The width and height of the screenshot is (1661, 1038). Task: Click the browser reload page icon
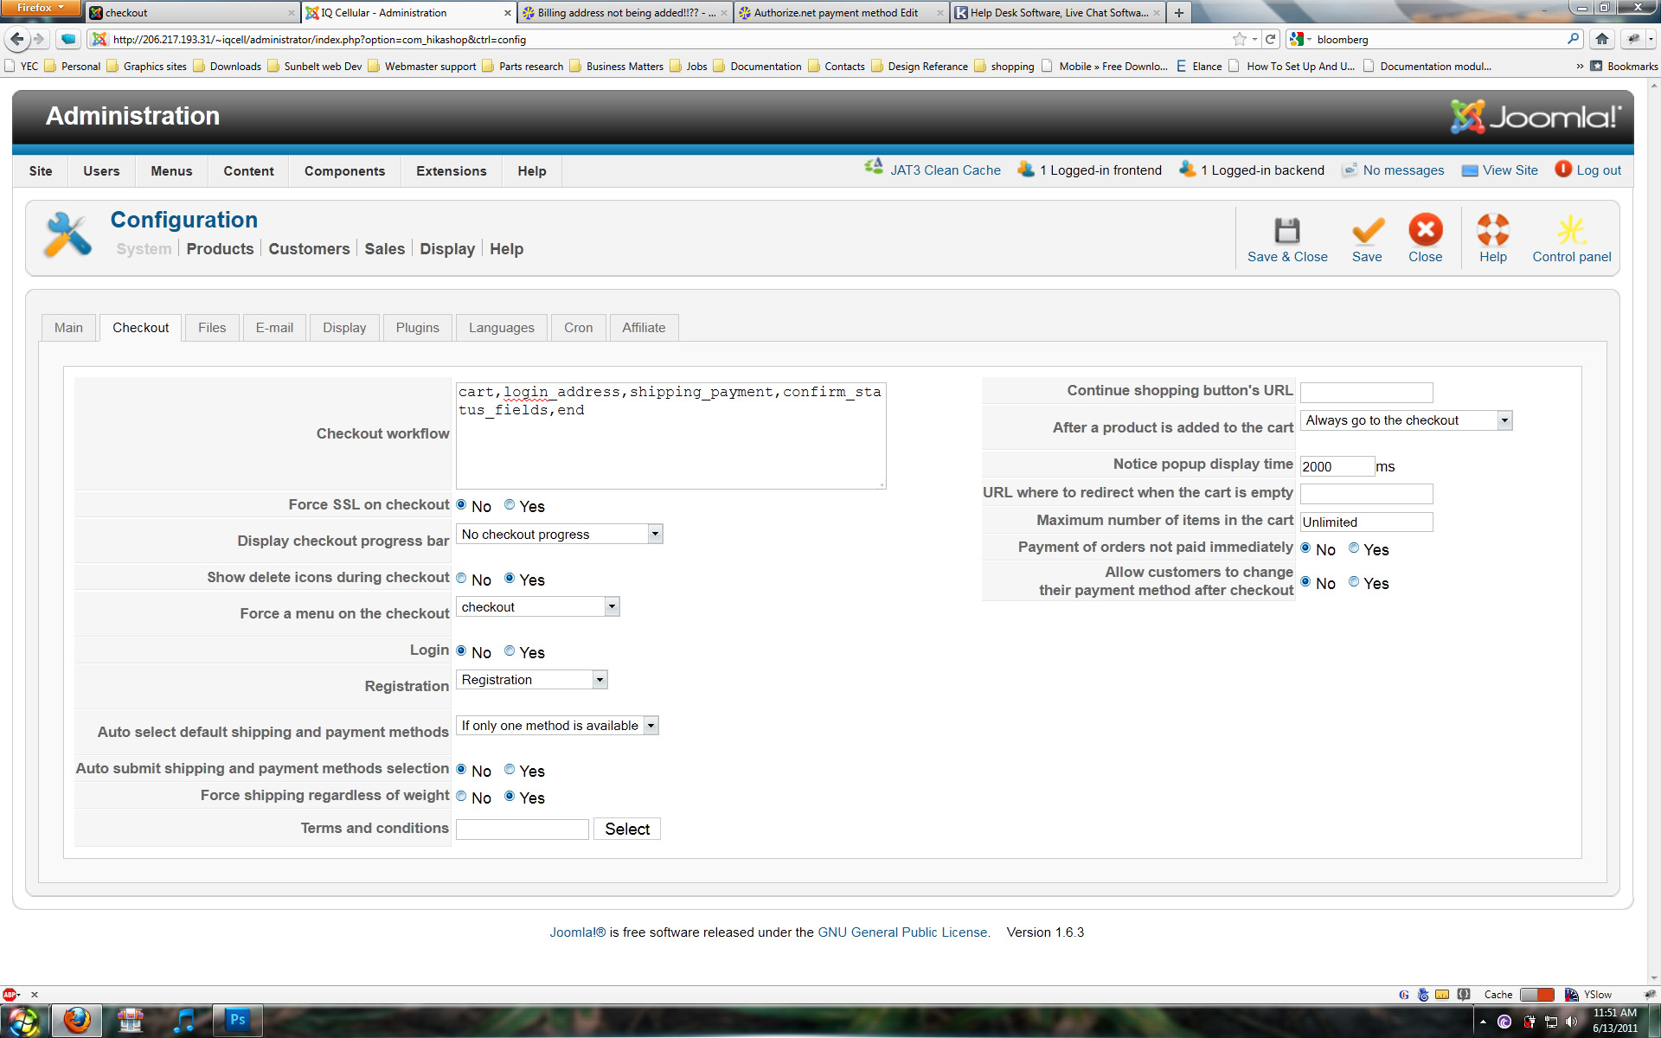[x=1271, y=39]
